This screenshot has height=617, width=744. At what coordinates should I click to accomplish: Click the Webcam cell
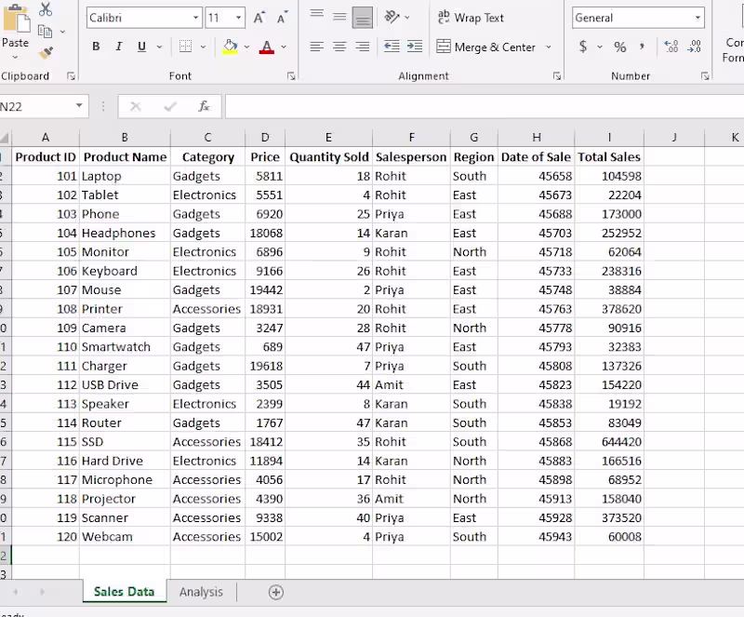(125, 537)
